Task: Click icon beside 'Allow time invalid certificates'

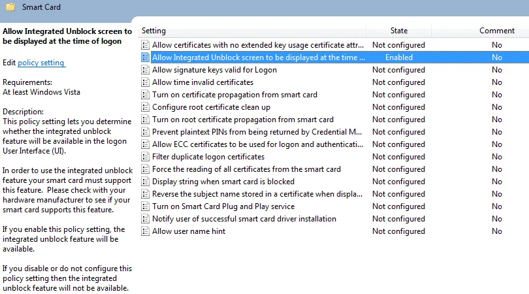Action: tap(145, 82)
